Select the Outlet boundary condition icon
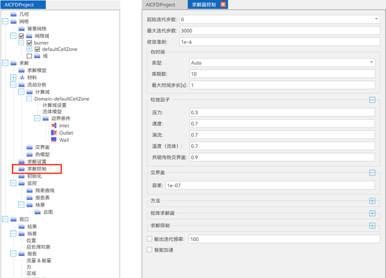 (x=54, y=133)
